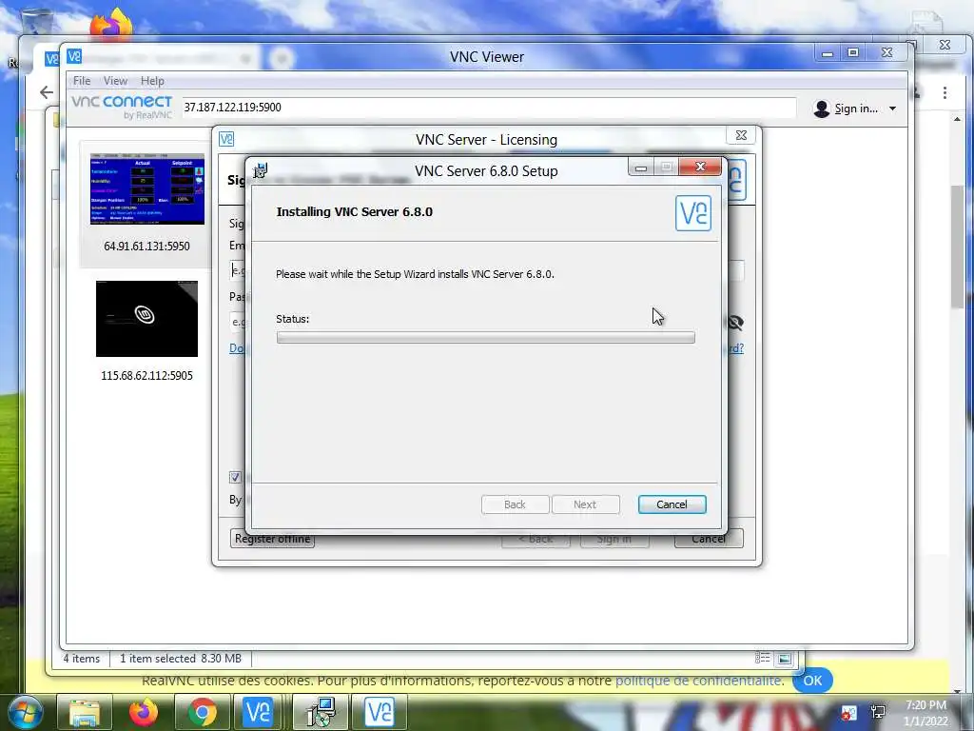
Task: Click the installer icon in Setup title bar
Action: click(261, 169)
